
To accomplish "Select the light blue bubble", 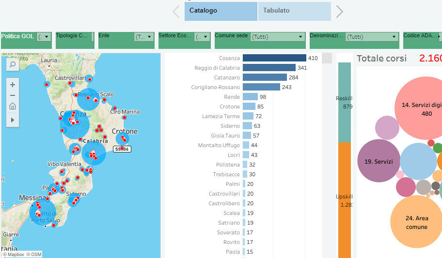I will (418, 161).
